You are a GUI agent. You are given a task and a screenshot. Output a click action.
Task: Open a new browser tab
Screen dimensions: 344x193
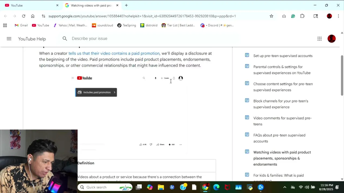click(126, 5)
